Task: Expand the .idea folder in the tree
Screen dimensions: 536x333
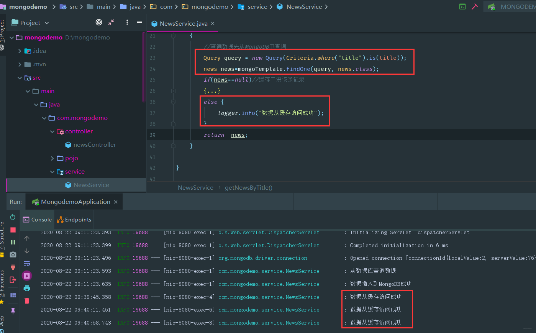Action: coord(20,51)
